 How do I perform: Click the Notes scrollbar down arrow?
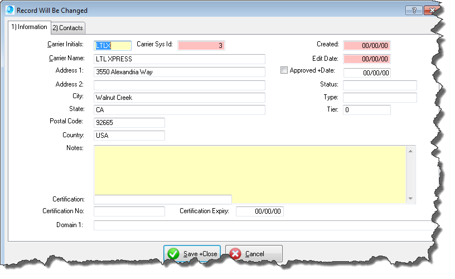(x=411, y=198)
